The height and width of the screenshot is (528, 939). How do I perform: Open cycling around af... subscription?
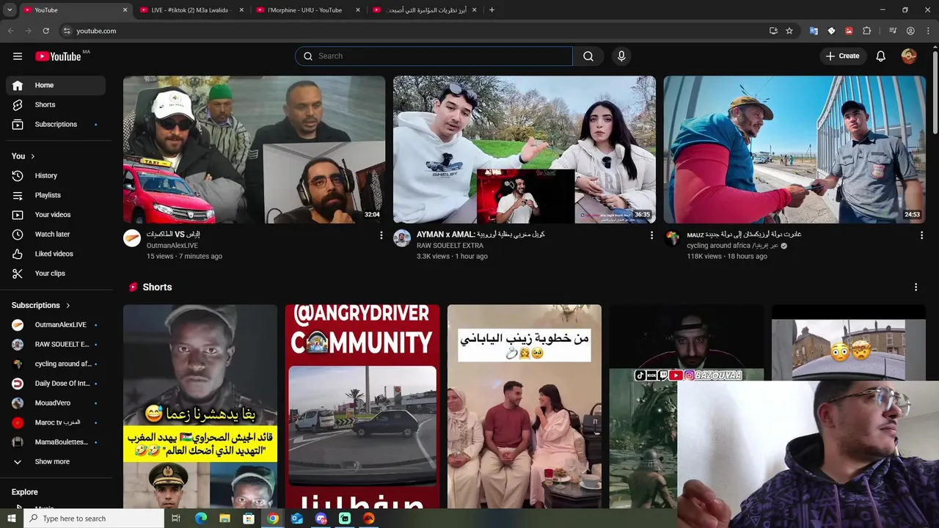click(x=56, y=364)
